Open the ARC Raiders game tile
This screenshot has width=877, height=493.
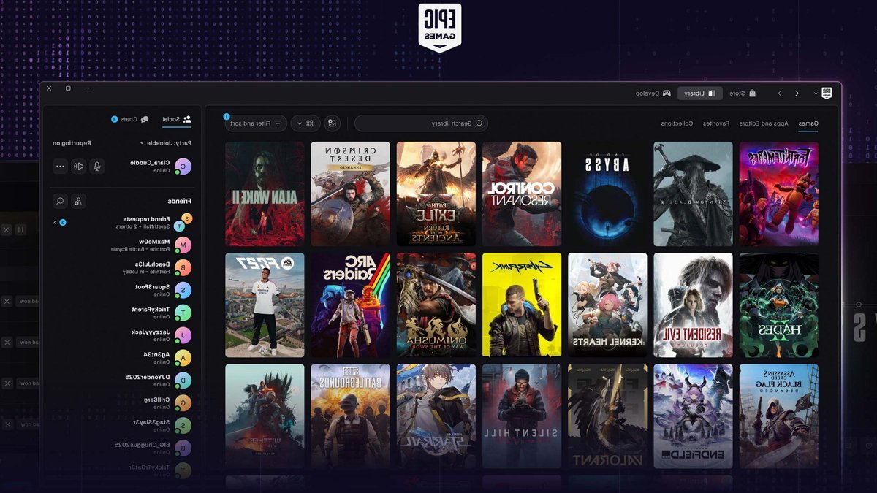click(350, 305)
